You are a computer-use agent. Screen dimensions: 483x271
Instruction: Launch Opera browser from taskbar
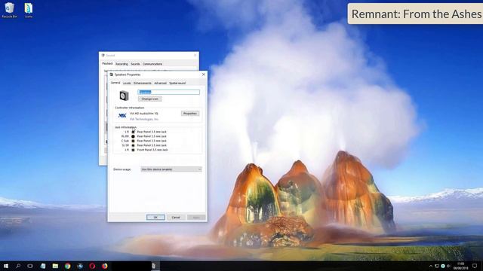point(92,266)
